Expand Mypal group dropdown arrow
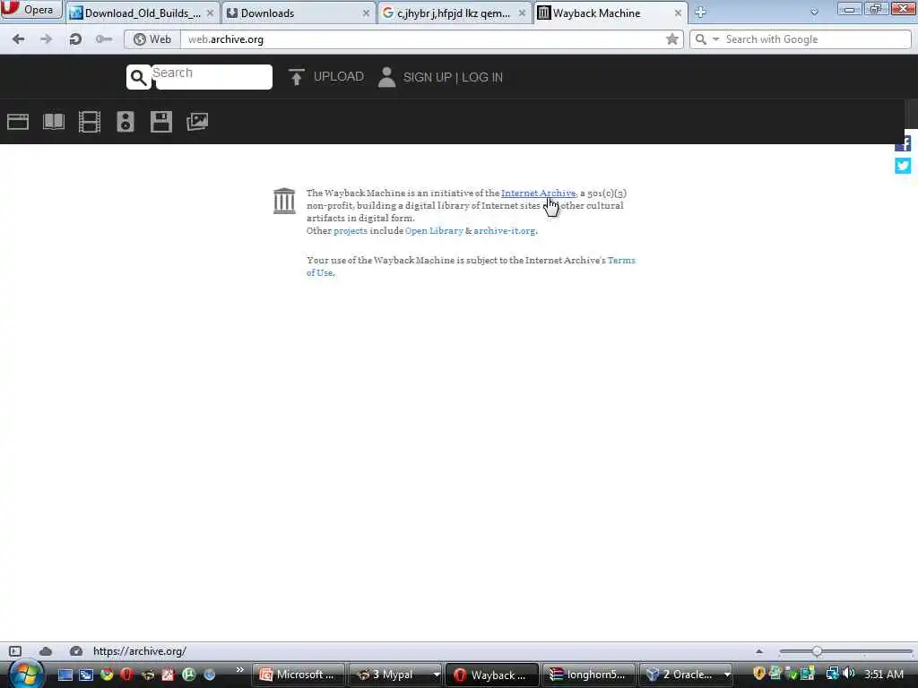The width and height of the screenshot is (918, 688). [x=437, y=675]
